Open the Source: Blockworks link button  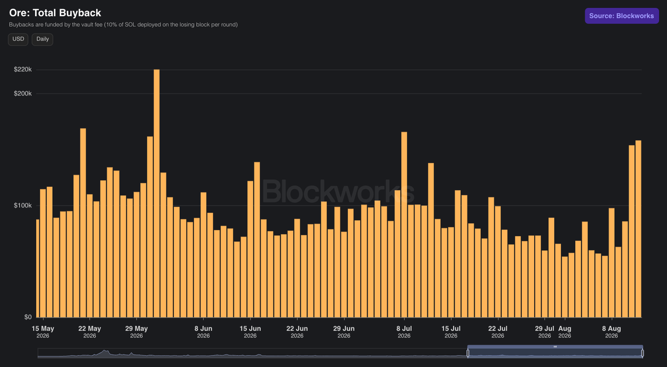tap(621, 16)
